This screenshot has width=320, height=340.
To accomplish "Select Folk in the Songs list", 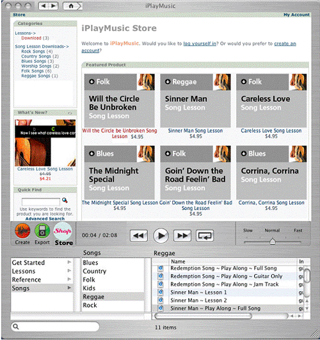I will pyautogui.click(x=89, y=280).
